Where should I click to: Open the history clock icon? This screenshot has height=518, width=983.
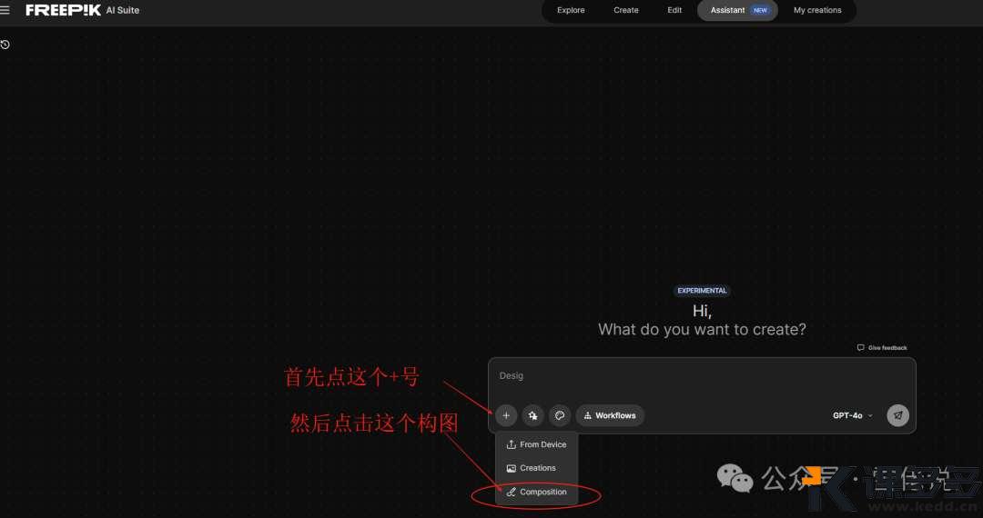(5, 45)
